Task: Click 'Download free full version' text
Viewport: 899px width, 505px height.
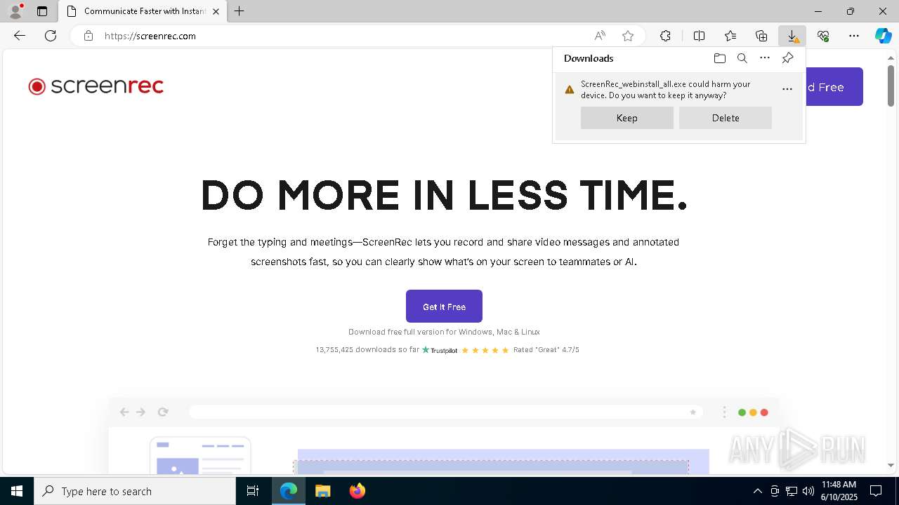Action: click(444, 332)
